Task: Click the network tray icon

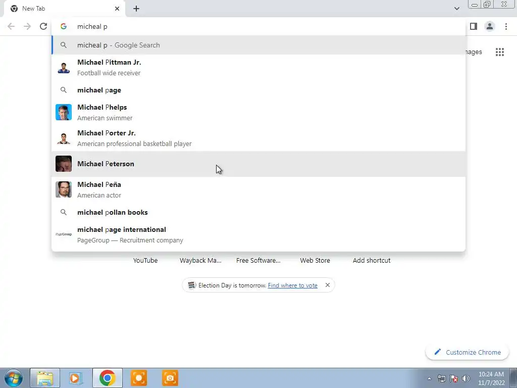Action: click(x=441, y=378)
